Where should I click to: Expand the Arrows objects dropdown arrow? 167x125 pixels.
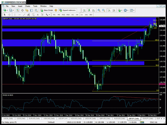pyautogui.click(x=49, y=15)
